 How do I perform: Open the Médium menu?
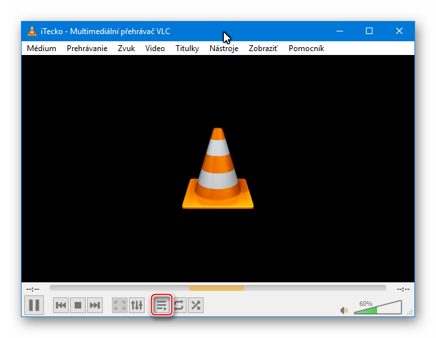[41, 48]
